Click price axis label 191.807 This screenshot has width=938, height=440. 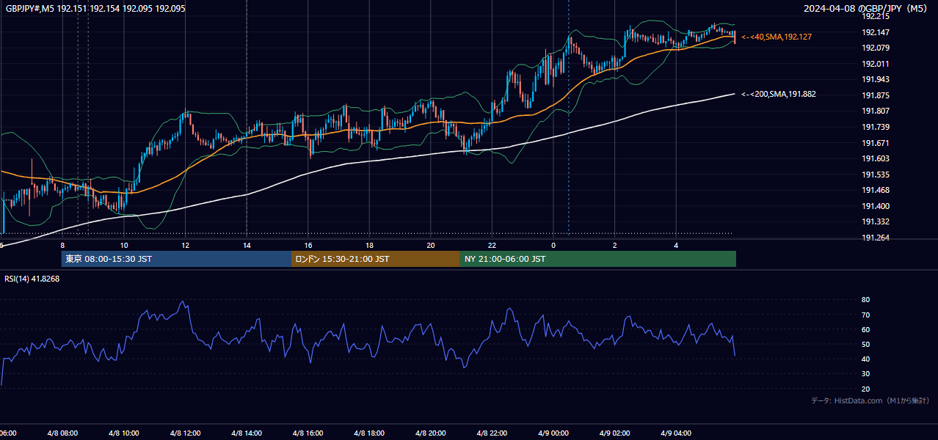click(x=875, y=111)
